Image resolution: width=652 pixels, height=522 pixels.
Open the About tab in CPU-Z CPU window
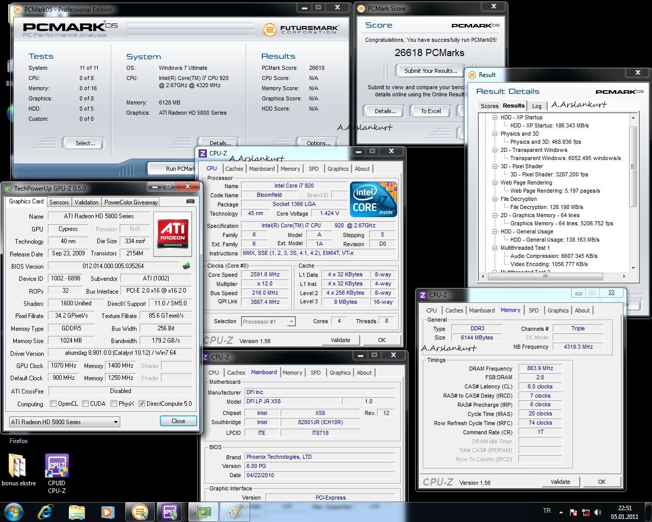pos(362,169)
